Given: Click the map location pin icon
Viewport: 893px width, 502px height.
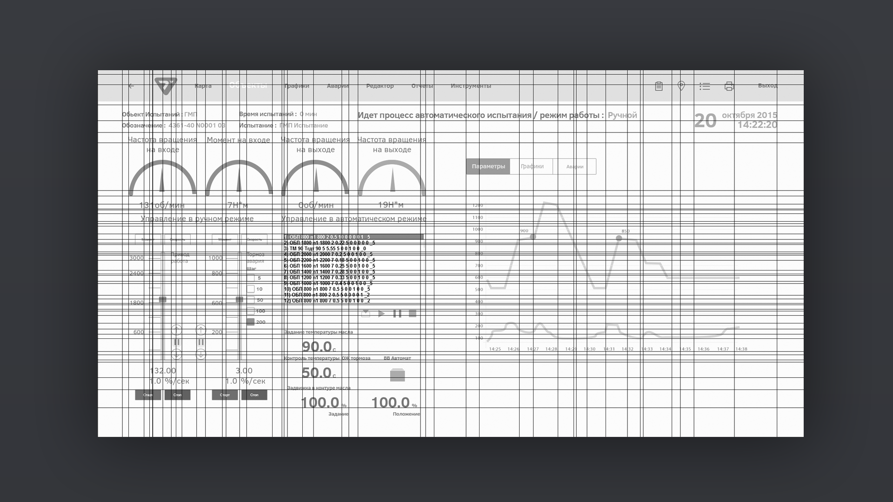Looking at the screenshot, I should pyautogui.click(x=681, y=86).
